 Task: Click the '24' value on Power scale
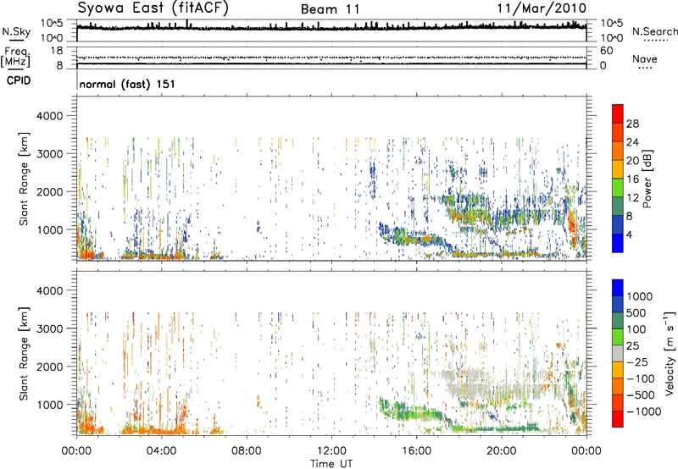click(x=632, y=142)
